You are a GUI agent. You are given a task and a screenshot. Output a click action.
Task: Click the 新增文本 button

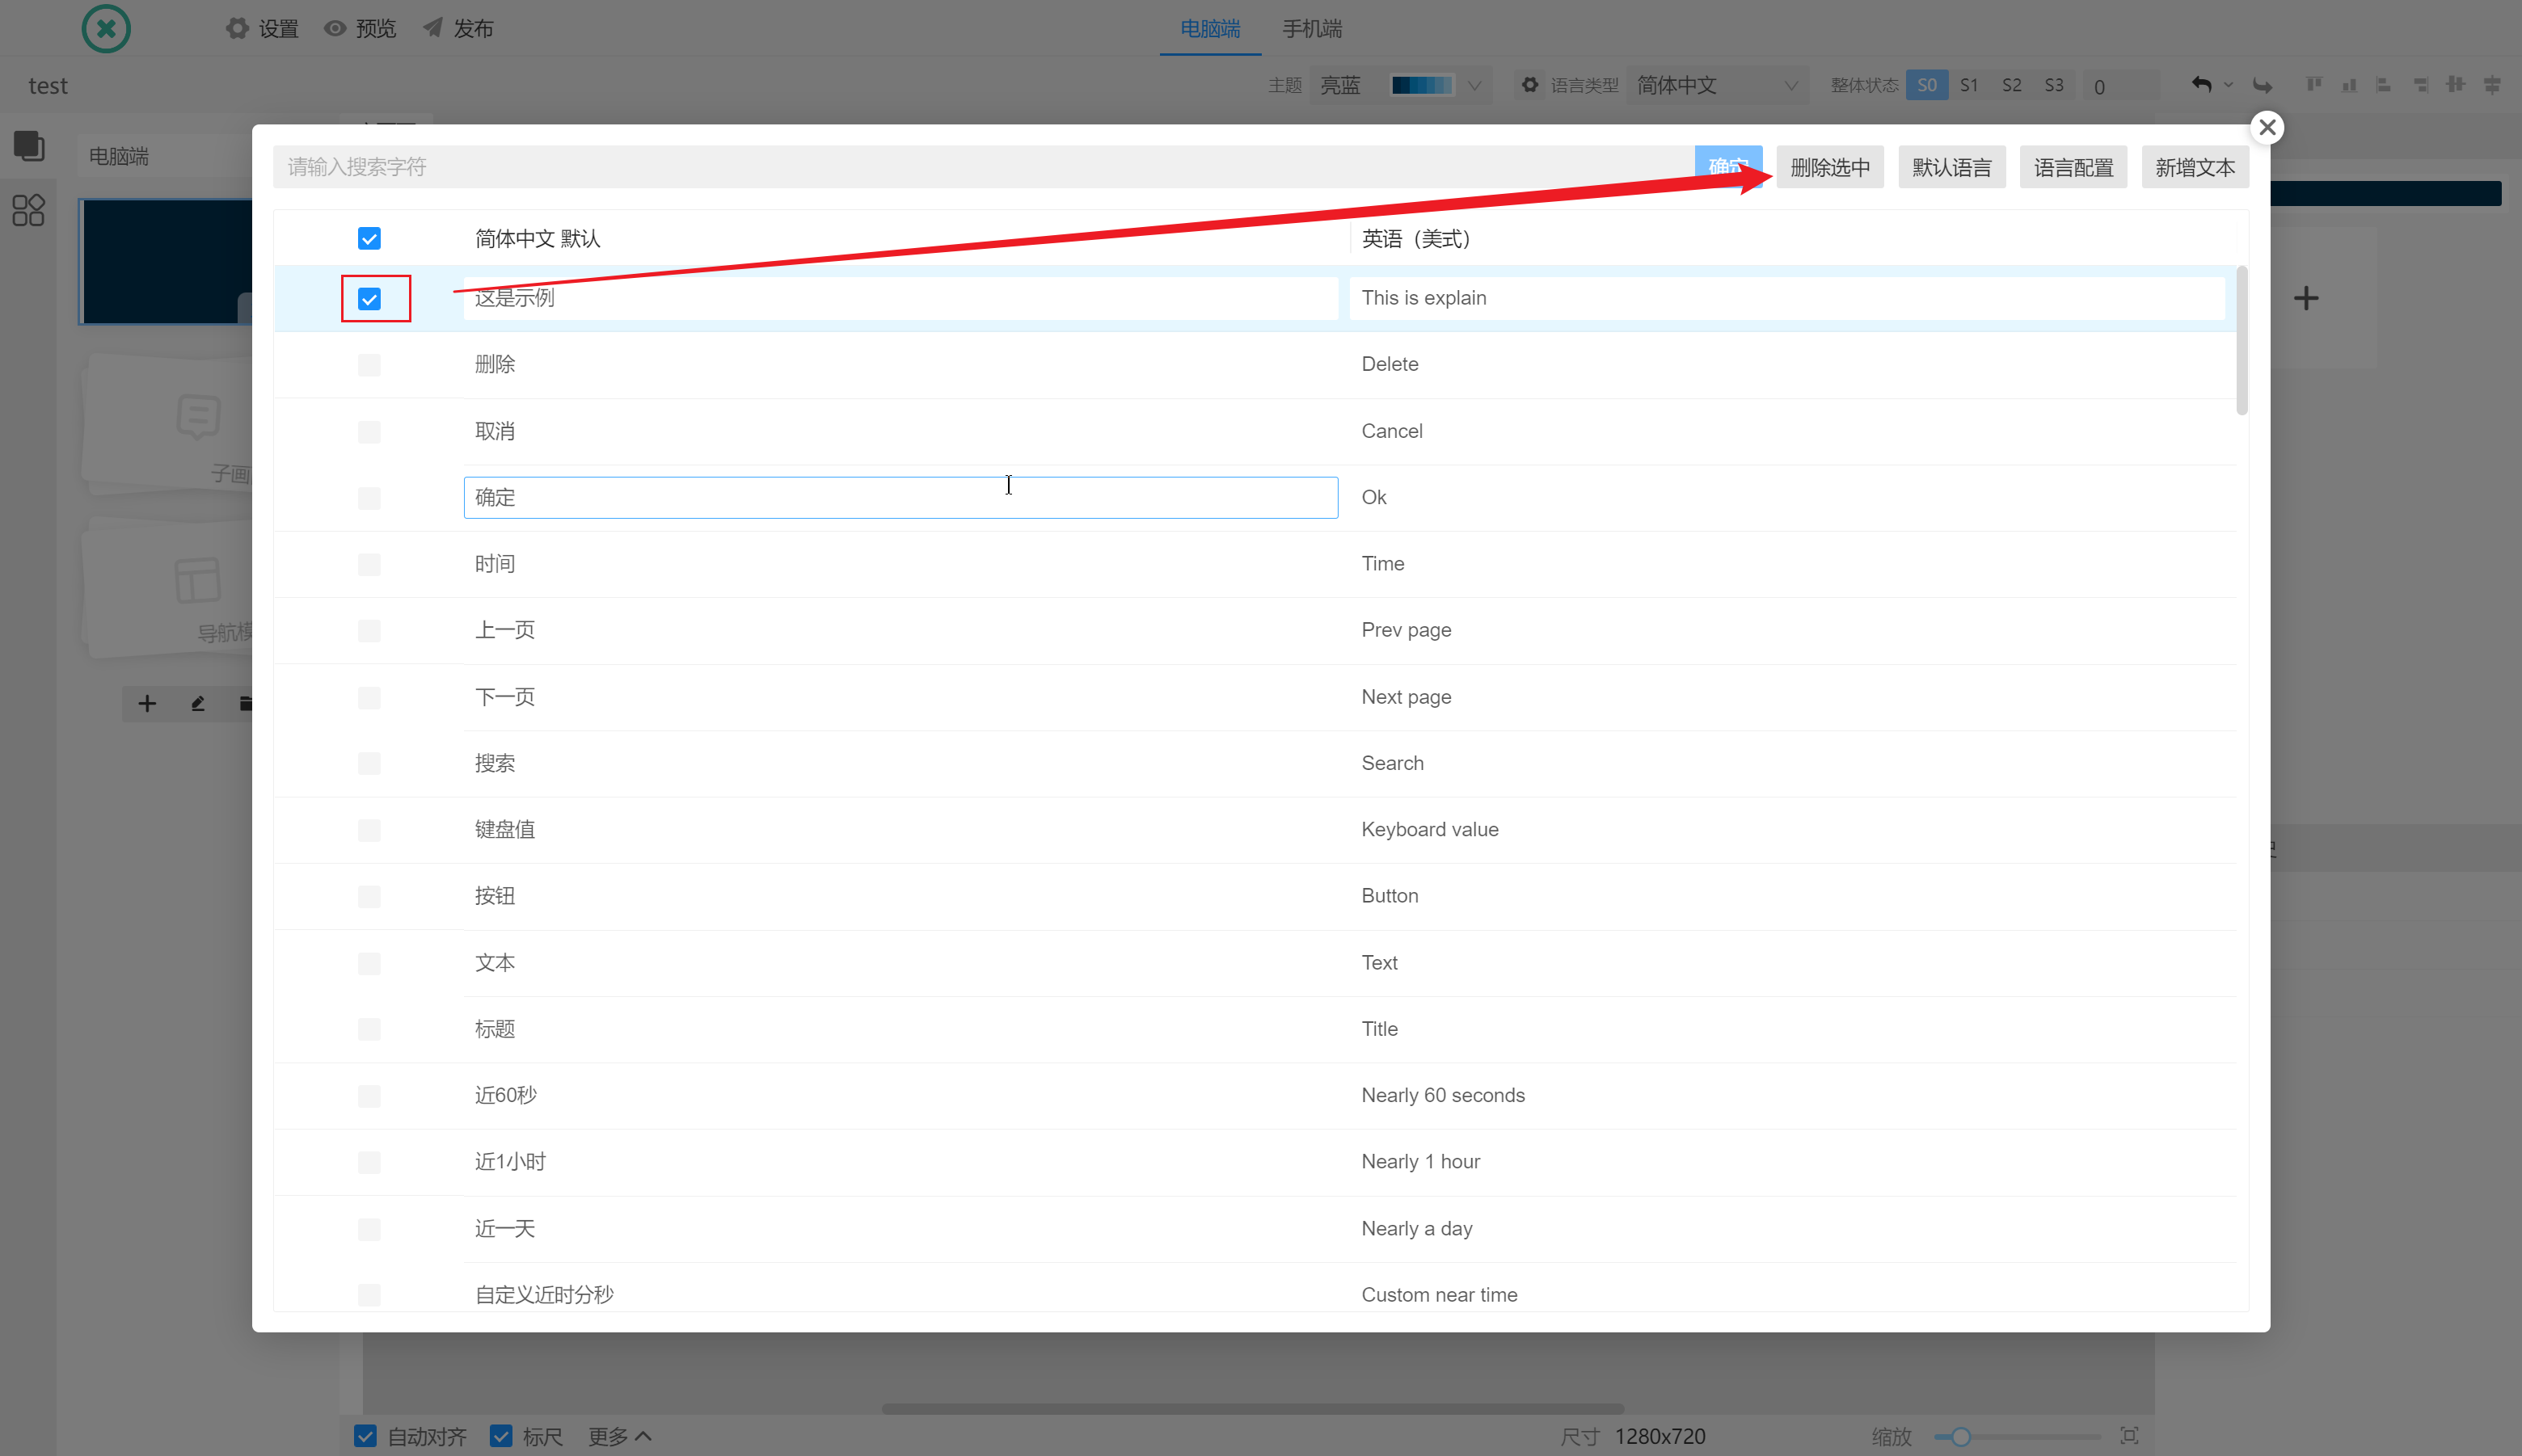tap(2195, 167)
